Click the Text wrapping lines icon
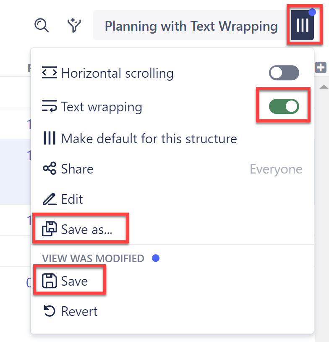 pyautogui.click(x=50, y=107)
